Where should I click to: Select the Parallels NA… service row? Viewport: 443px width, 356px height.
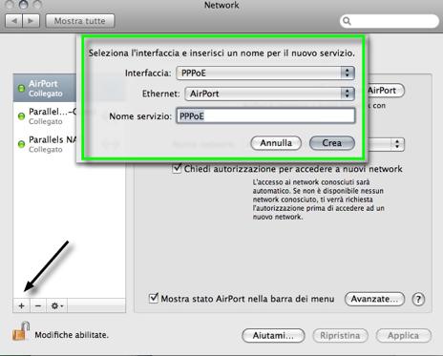tap(45, 144)
